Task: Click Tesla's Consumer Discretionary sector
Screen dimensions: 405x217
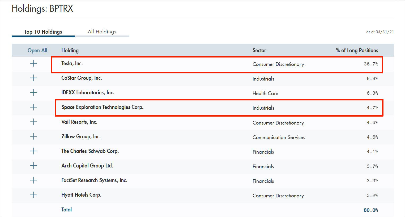Action: click(278, 64)
